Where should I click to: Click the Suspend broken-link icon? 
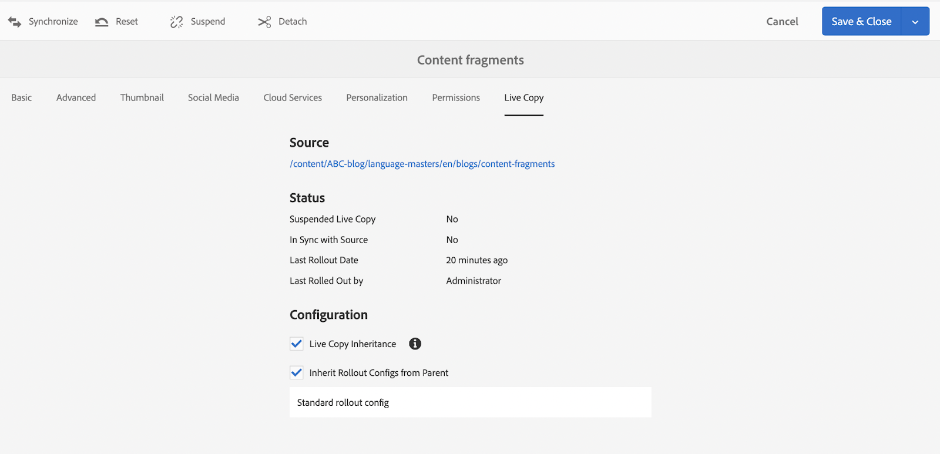pyautogui.click(x=176, y=22)
